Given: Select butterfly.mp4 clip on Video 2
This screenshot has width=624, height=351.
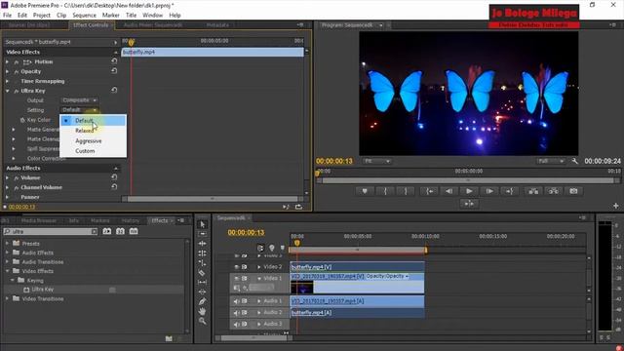Looking at the screenshot, I should click(357, 267).
